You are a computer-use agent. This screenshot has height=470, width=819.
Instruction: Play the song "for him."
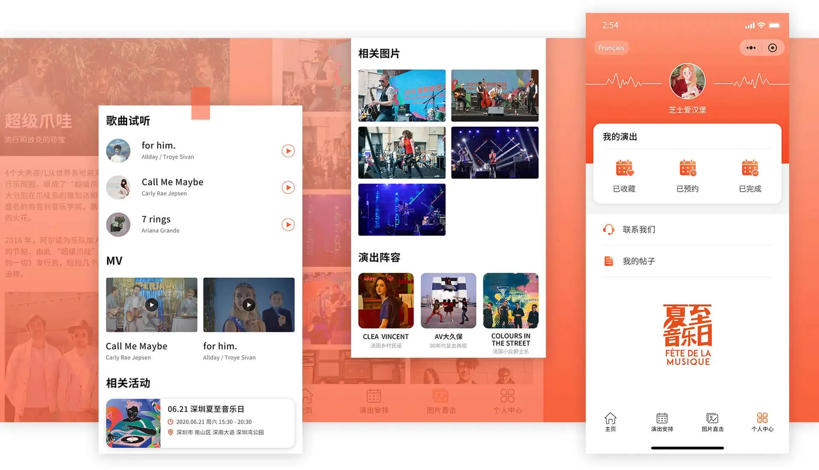[288, 151]
